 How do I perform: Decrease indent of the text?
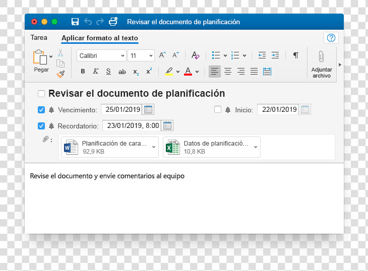(262, 55)
